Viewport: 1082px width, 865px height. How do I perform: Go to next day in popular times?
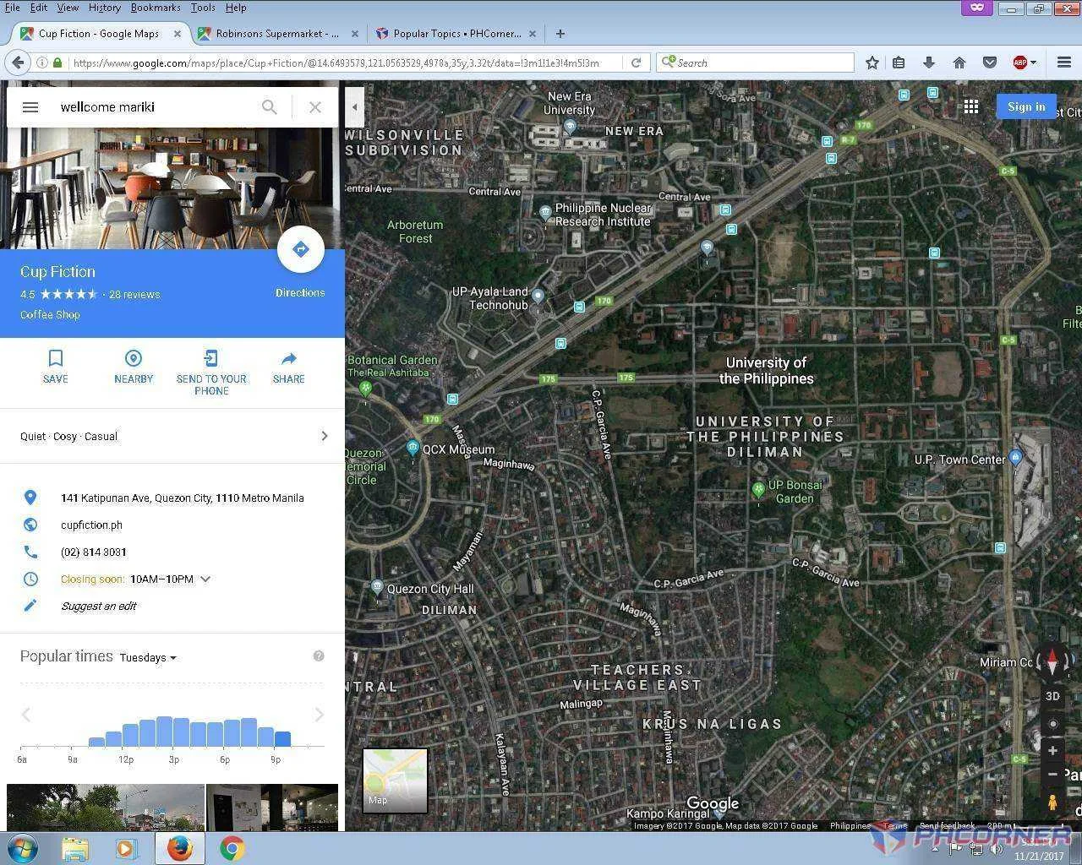click(319, 715)
